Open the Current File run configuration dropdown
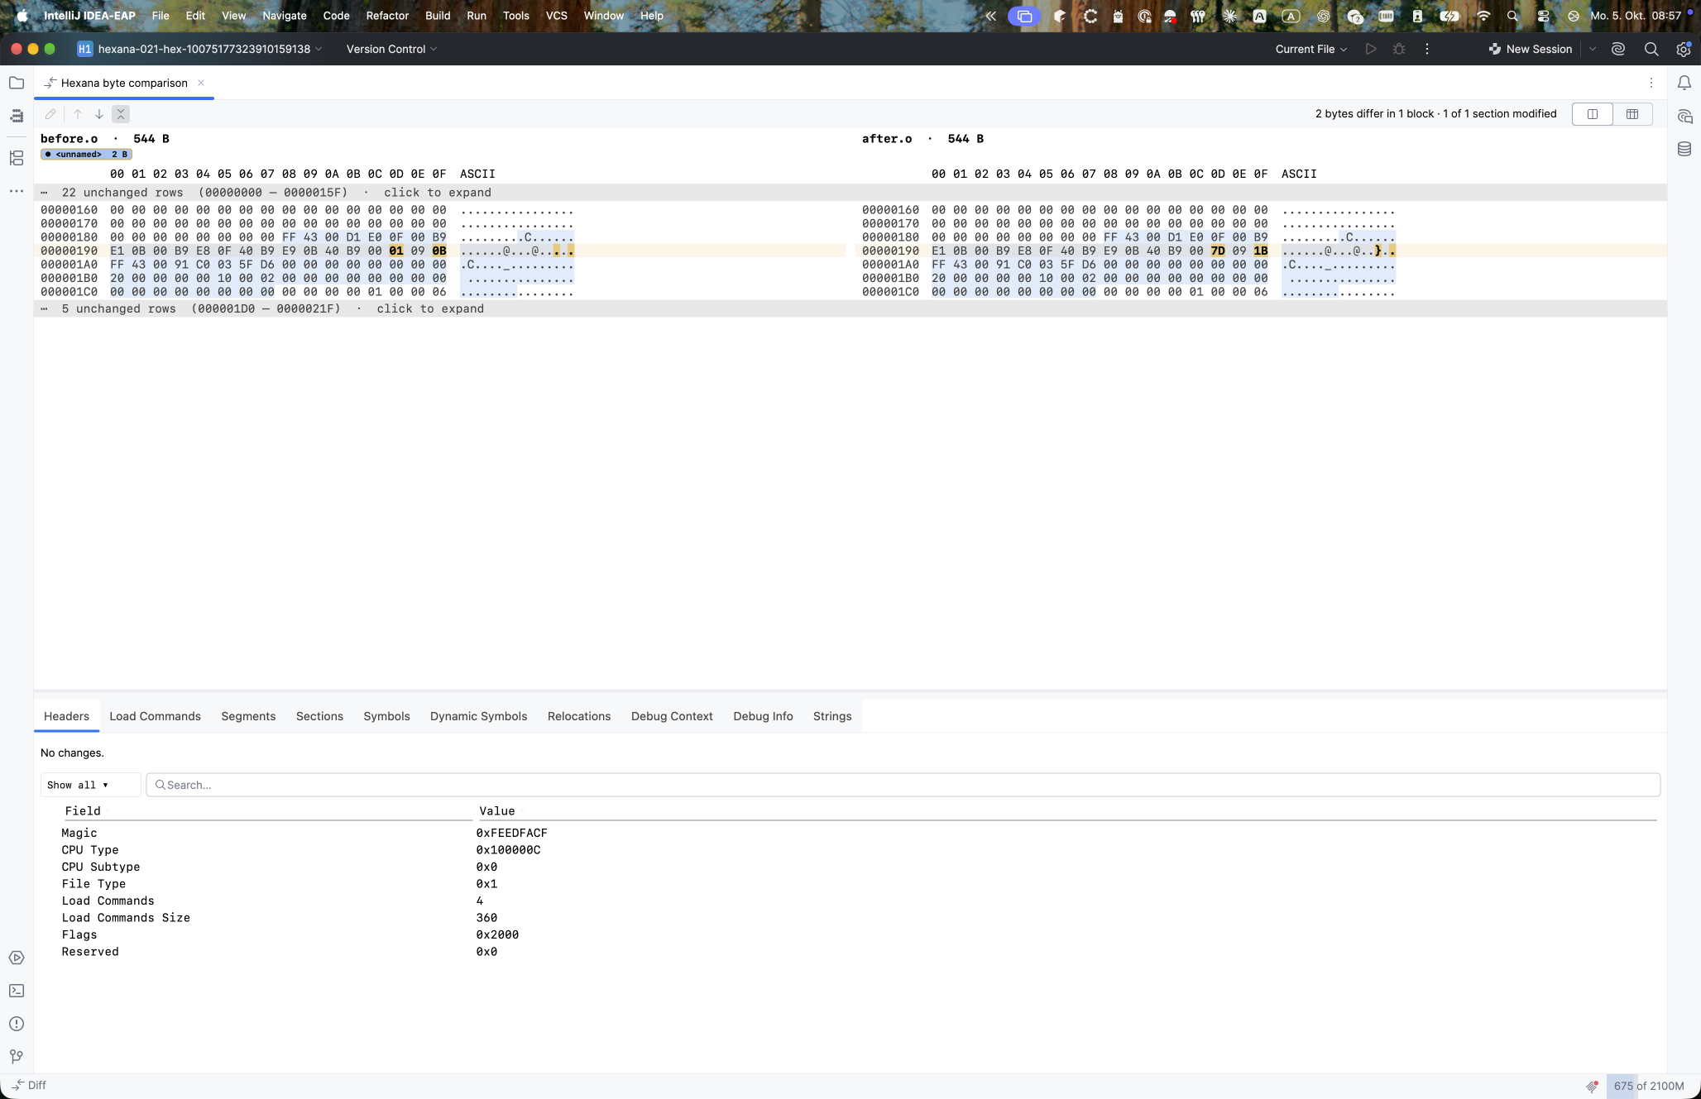This screenshot has height=1099, width=1701. click(x=1311, y=49)
